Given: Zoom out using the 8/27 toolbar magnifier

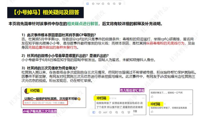Looking at the screenshot, I should click(123, 112).
